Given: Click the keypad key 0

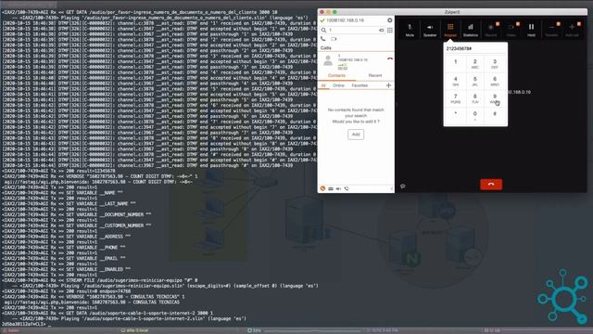Looking at the screenshot, I should click(x=475, y=115).
